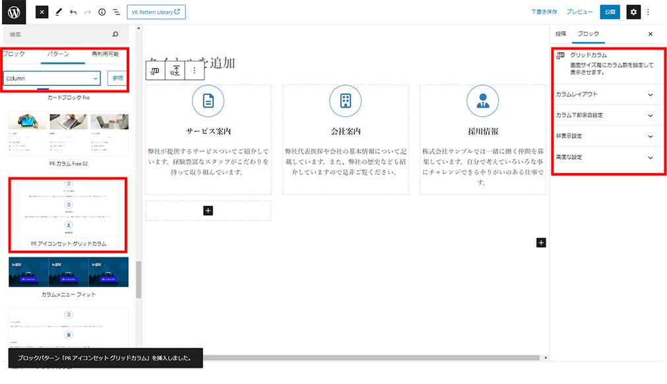Click the WordPress logo icon
The width and height of the screenshot is (667, 384).
[x=13, y=11]
